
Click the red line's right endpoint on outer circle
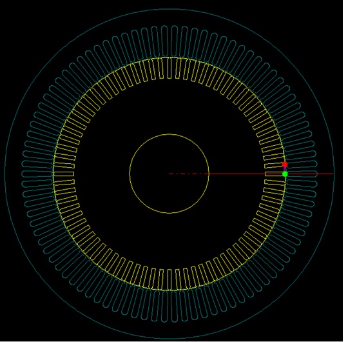coord(334,174)
